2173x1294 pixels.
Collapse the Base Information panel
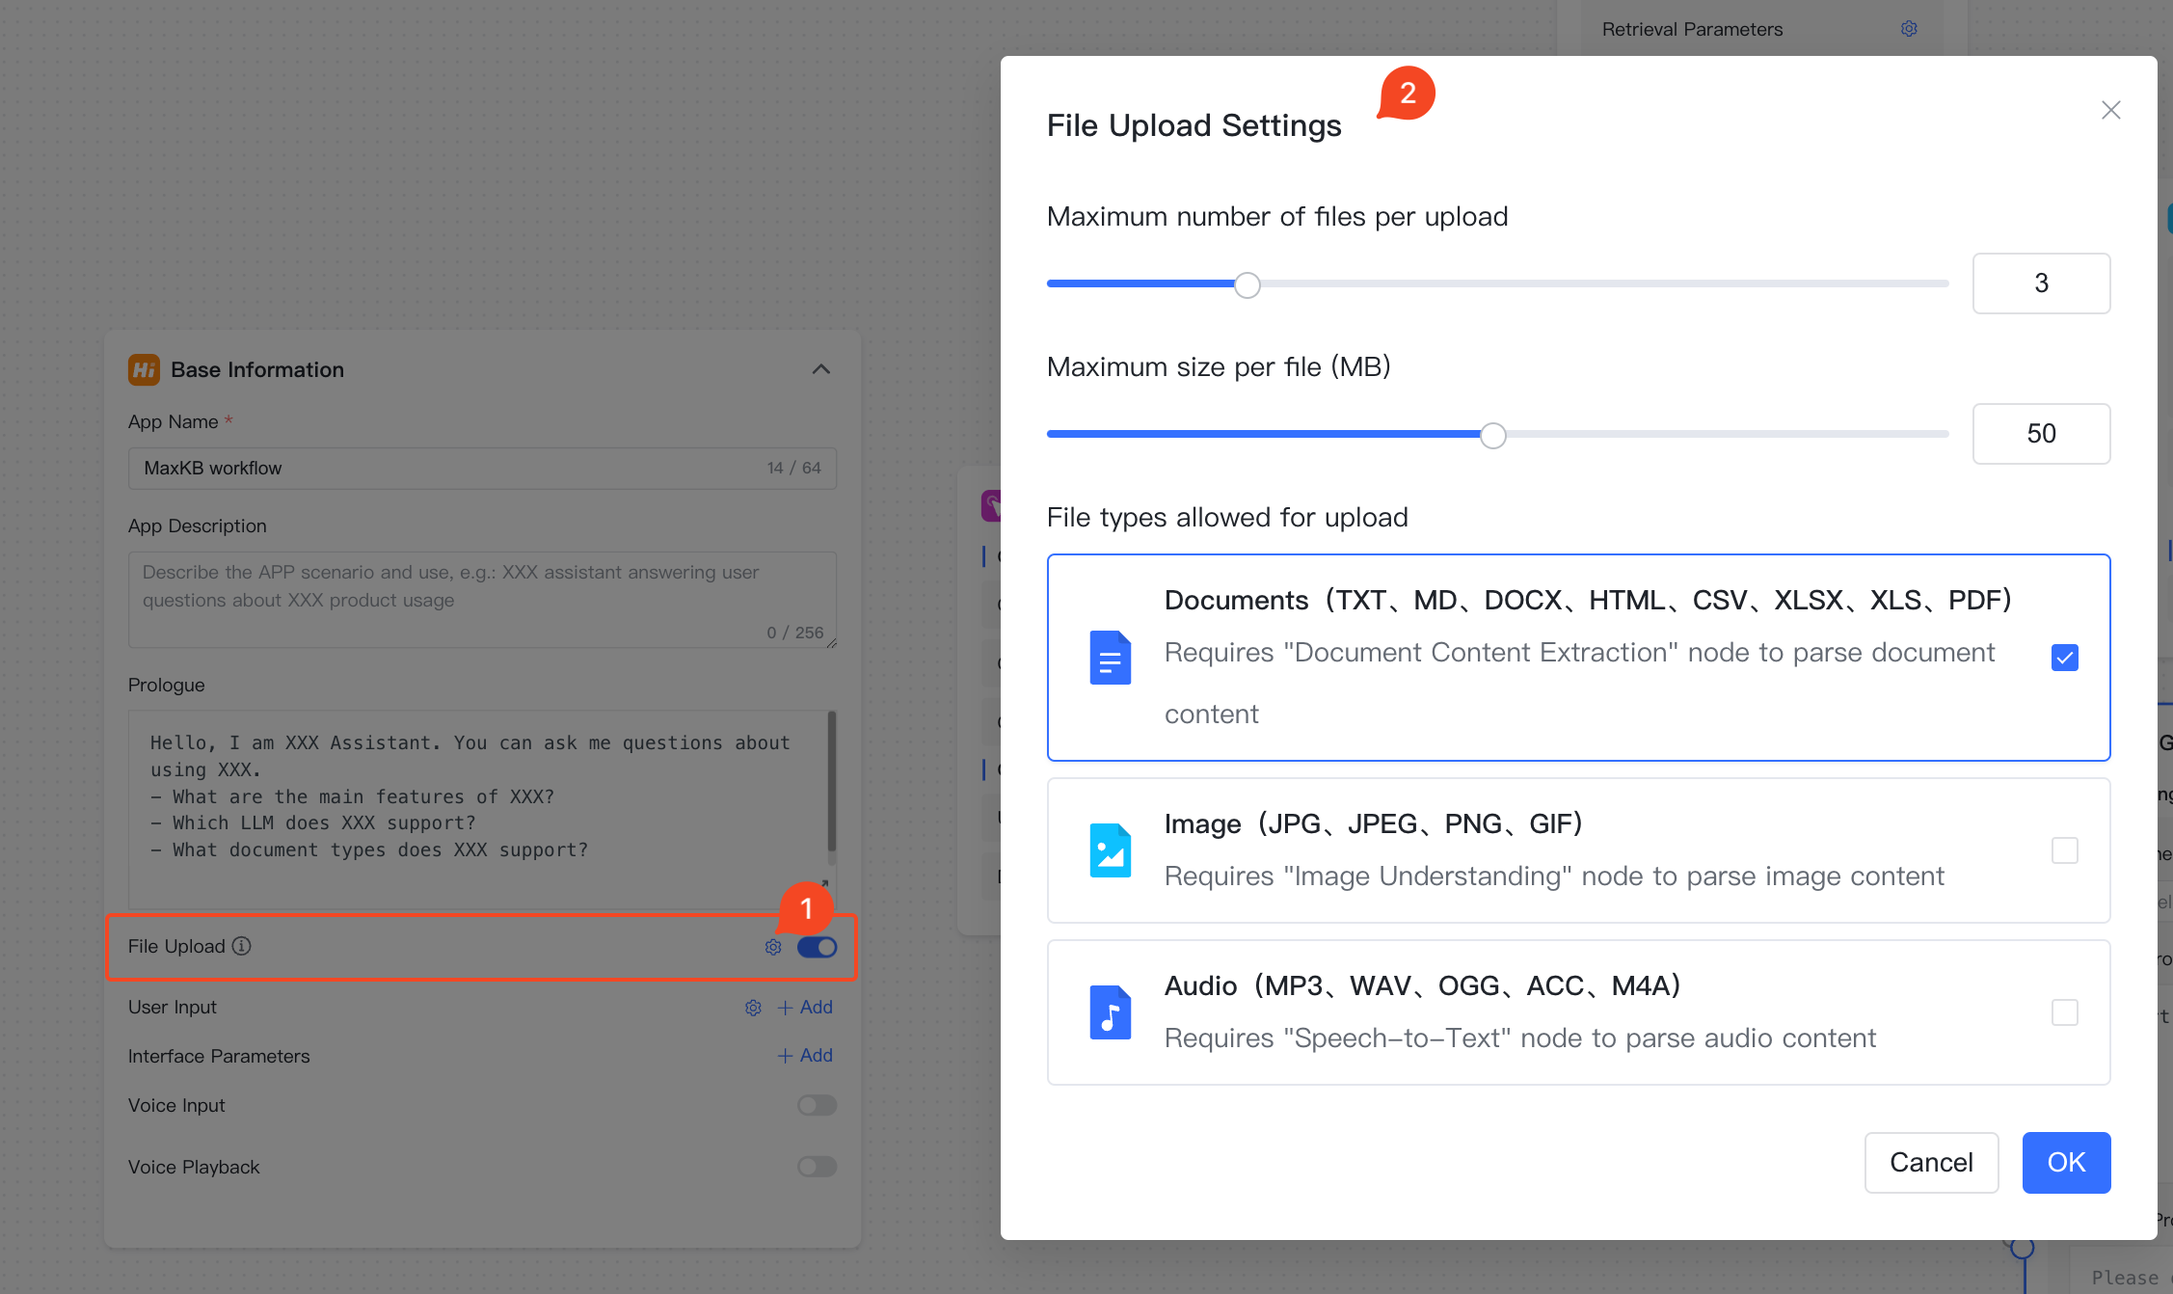coord(820,369)
